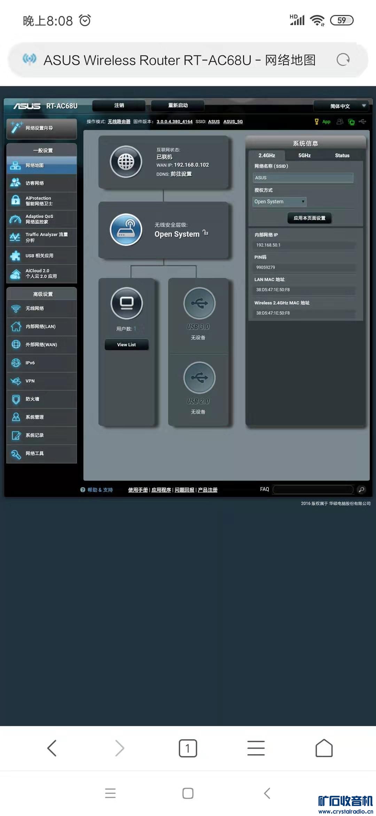
Task: Switch to the 5GHz tab
Action: click(x=305, y=156)
